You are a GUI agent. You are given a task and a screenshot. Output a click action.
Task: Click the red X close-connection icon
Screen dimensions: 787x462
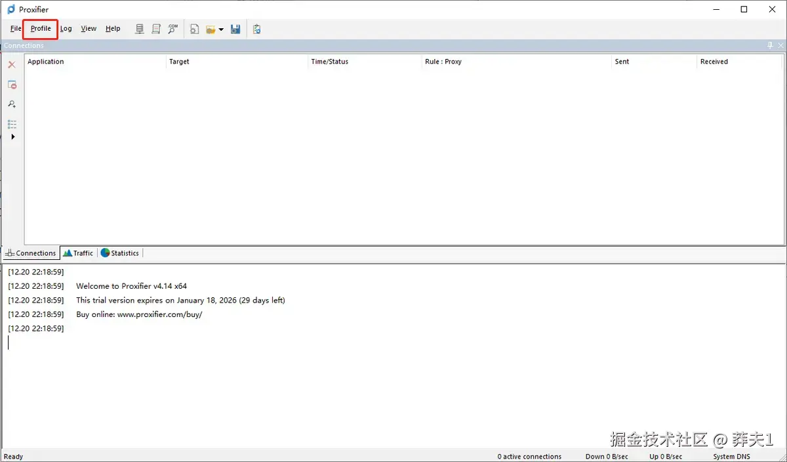click(x=12, y=65)
